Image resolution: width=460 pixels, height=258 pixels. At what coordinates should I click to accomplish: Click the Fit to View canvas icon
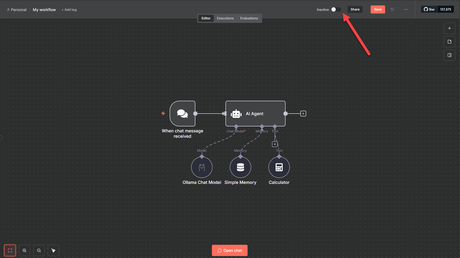tap(10, 250)
